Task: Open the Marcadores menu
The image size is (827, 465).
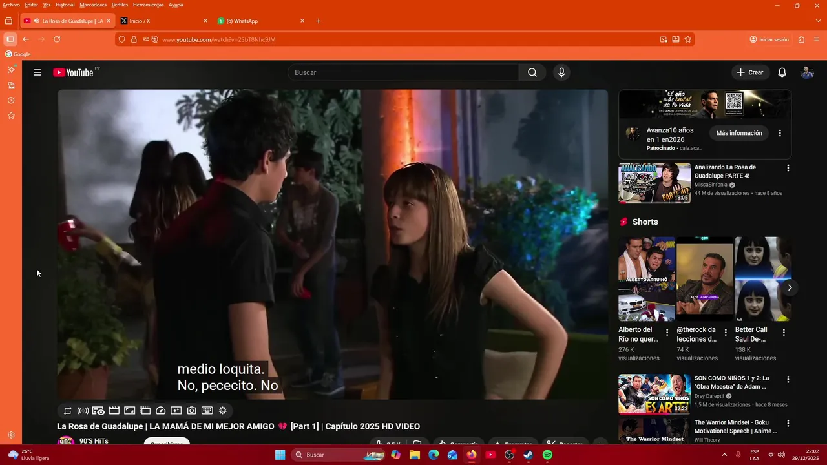Action: 93,5
